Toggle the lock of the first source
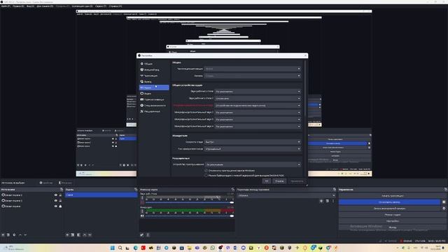The height and width of the screenshot is (252, 448). [x=60, y=195]
